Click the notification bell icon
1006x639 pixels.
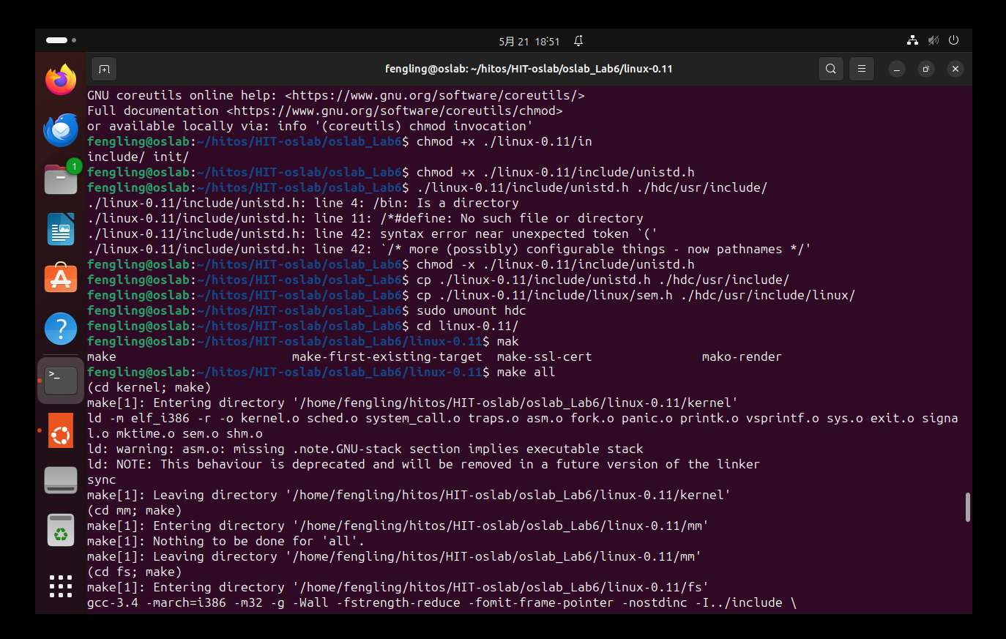[x=578, y=41]
